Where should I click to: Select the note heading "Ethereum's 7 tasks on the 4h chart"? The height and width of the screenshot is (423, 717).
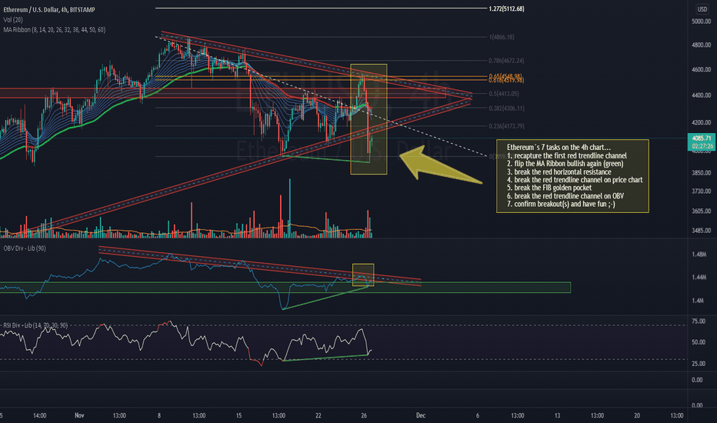coord(559,147)
